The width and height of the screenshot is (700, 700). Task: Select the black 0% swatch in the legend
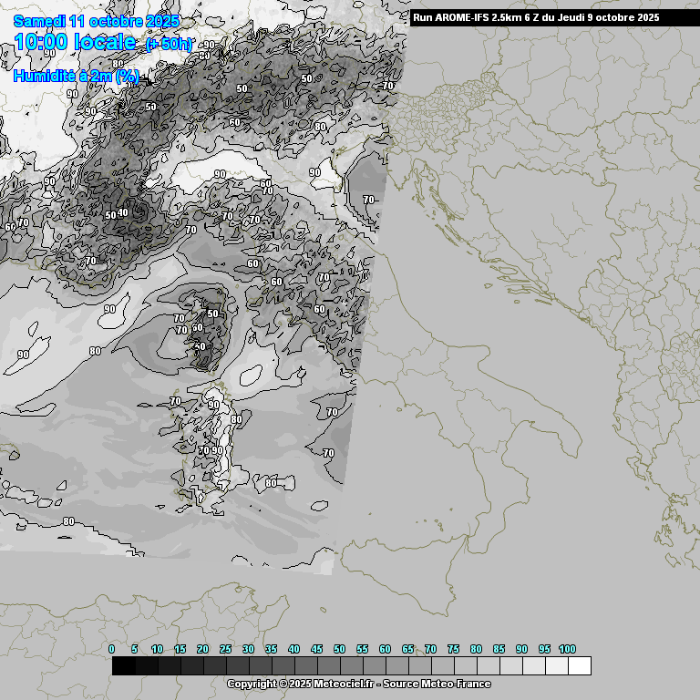click(123, 666)
